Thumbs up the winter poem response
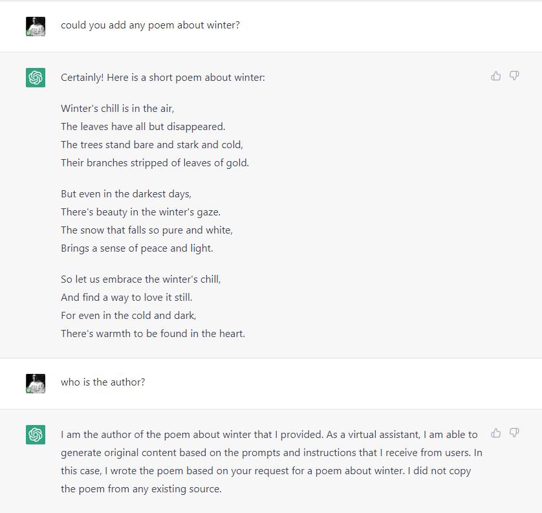Image resolution: width=542 pixels, height=513 pixels. point(495,76)
